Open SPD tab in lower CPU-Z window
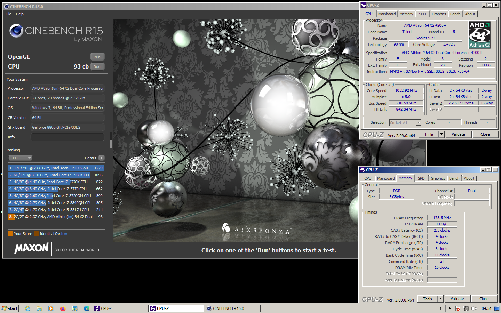The width and height of the screenshot is (501, 313). tap(421, 178)
